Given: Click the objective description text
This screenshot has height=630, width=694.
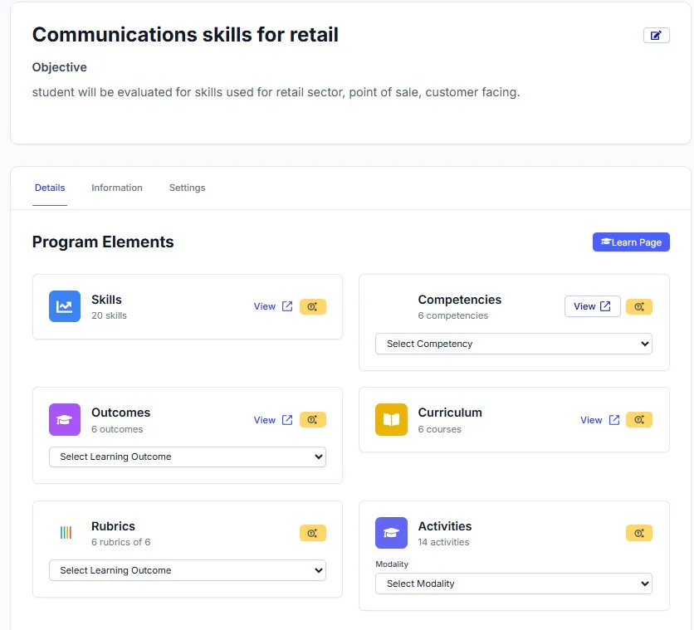Looking at the screenshot, I should [276, 92].
